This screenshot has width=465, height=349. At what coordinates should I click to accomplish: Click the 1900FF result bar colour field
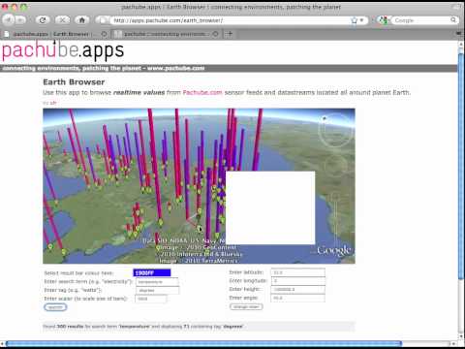[x=152, y=273]
